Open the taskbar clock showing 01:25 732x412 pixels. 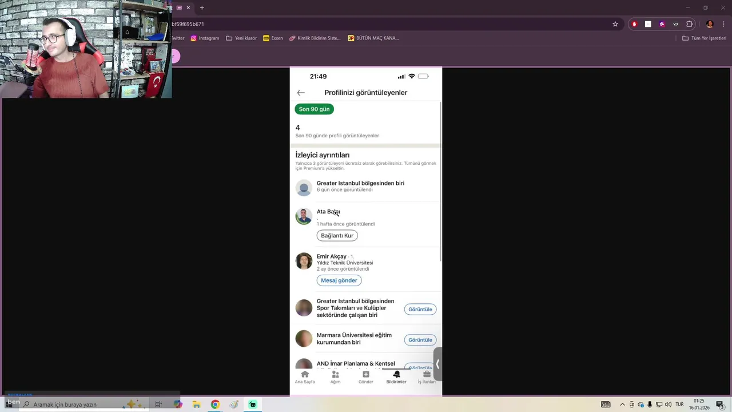(699, 405)
